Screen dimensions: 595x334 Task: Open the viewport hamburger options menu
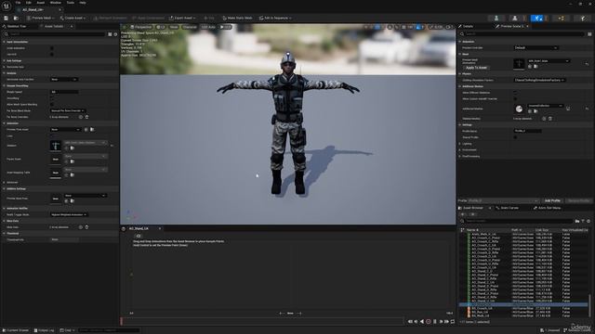point(124,27)
